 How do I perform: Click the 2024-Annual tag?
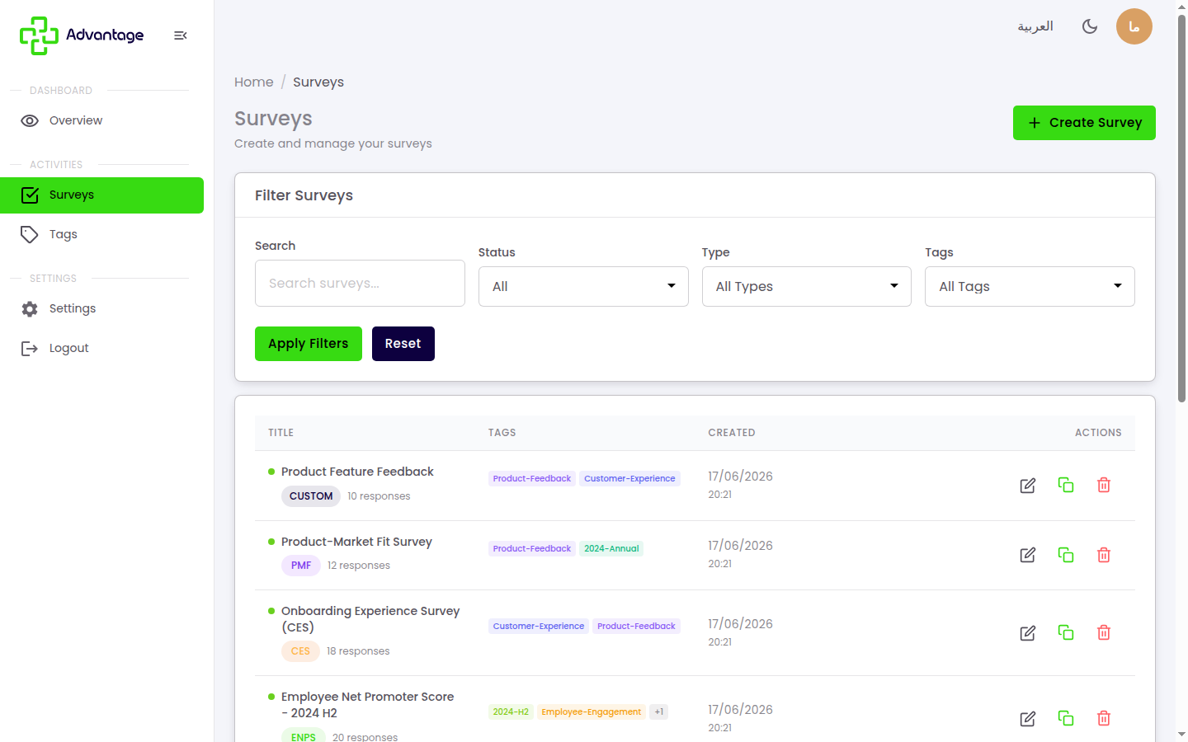tap(611, 548)
